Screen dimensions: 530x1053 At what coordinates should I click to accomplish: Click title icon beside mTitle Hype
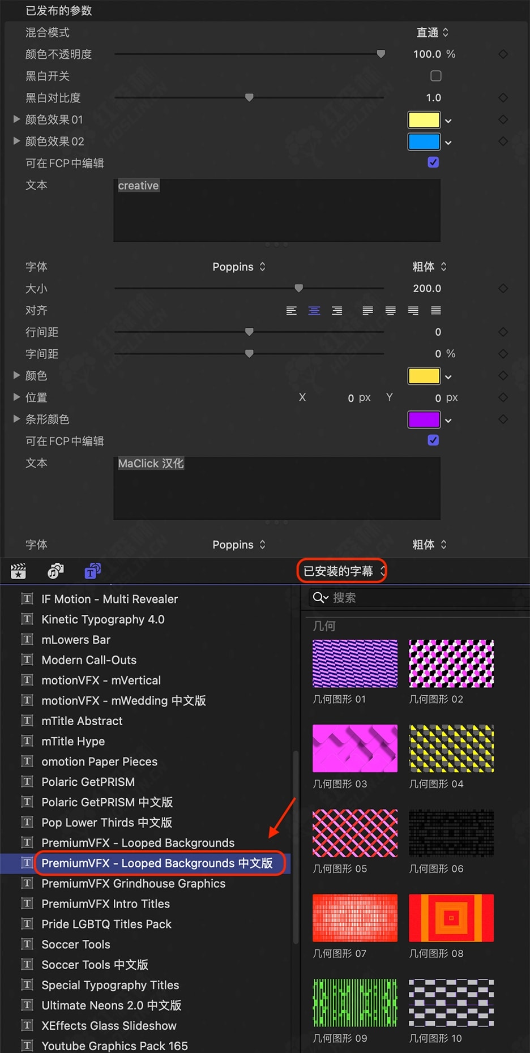click(x=27, y=740)
